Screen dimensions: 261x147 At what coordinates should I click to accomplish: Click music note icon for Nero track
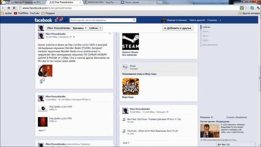(124, 119)
